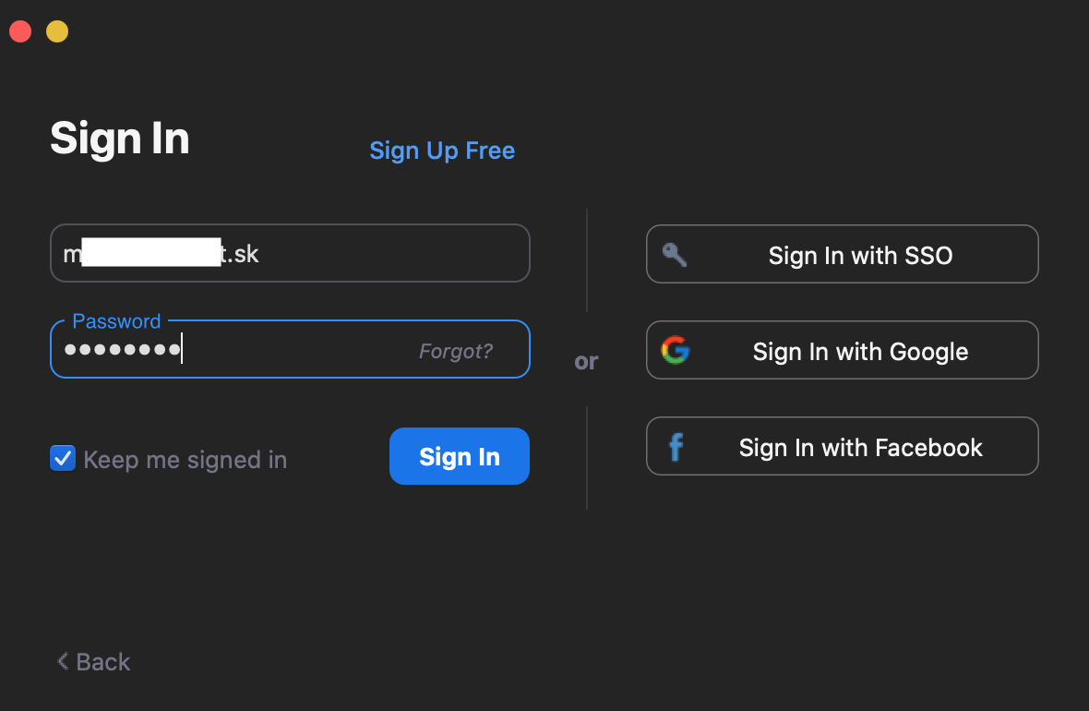Click the Google logo icon
The height and width of the screenshot is (711, 1089).
676,350
